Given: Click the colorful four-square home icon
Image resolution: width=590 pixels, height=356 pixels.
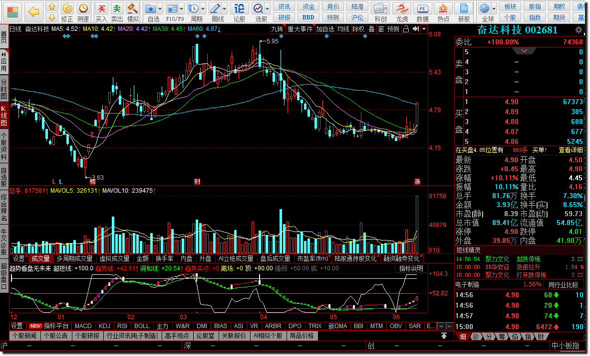Looking at the screenshot, I should [x=12, y=12].
